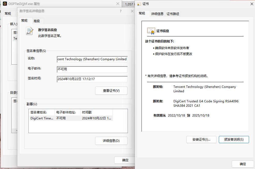Viewport: 255px width, 169px height.
Task: Click the certificate window title bar icon
Action: point(139,4)
